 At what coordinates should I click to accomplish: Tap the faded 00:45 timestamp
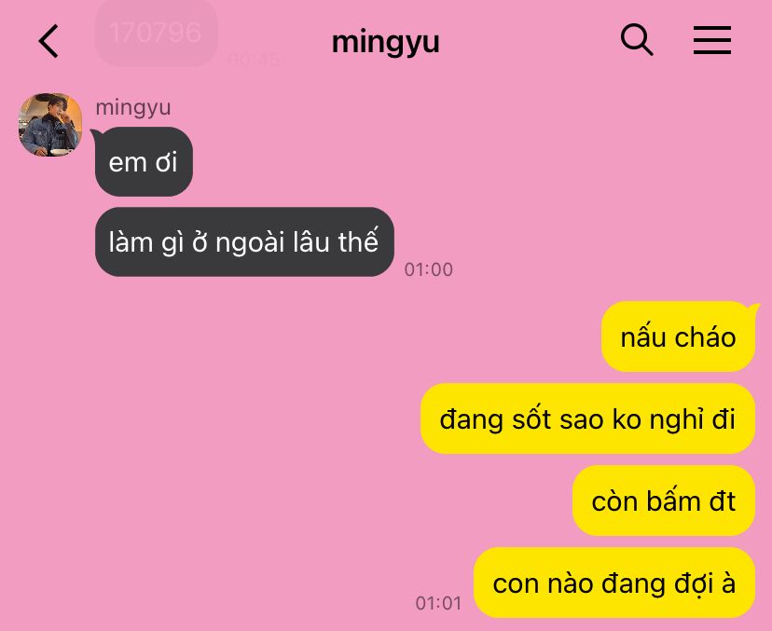click(x=254, y=60)
